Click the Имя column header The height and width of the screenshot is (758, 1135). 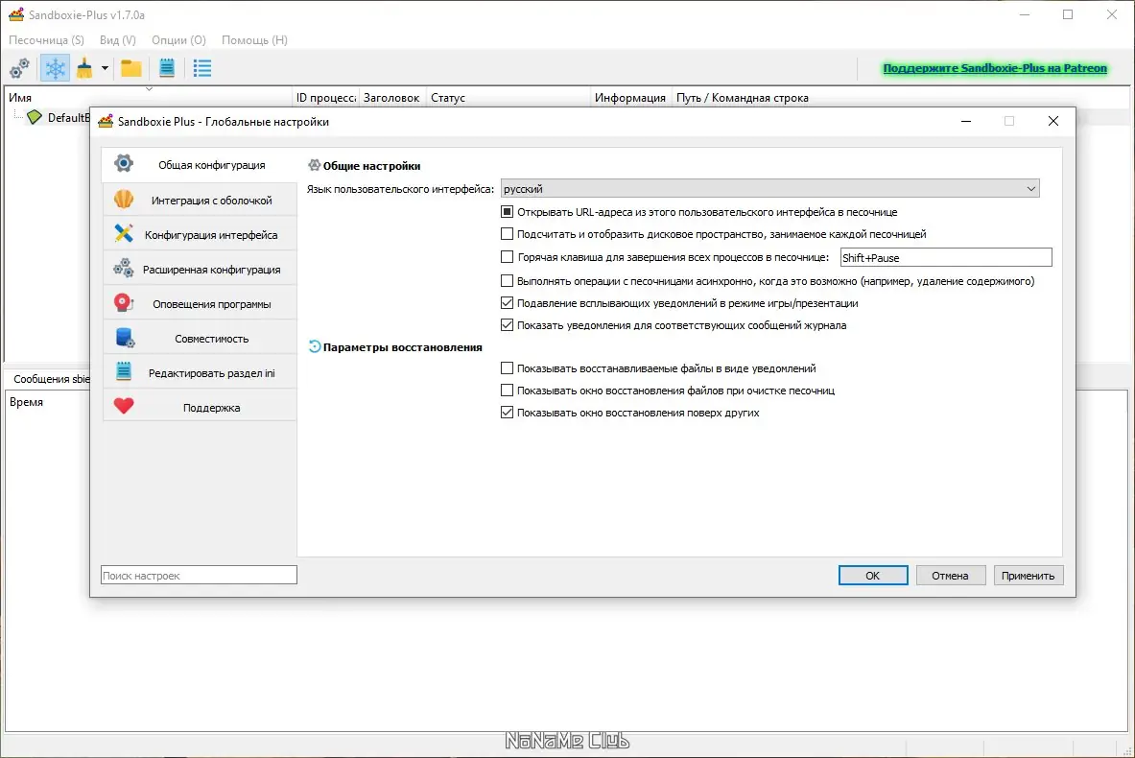149,98
